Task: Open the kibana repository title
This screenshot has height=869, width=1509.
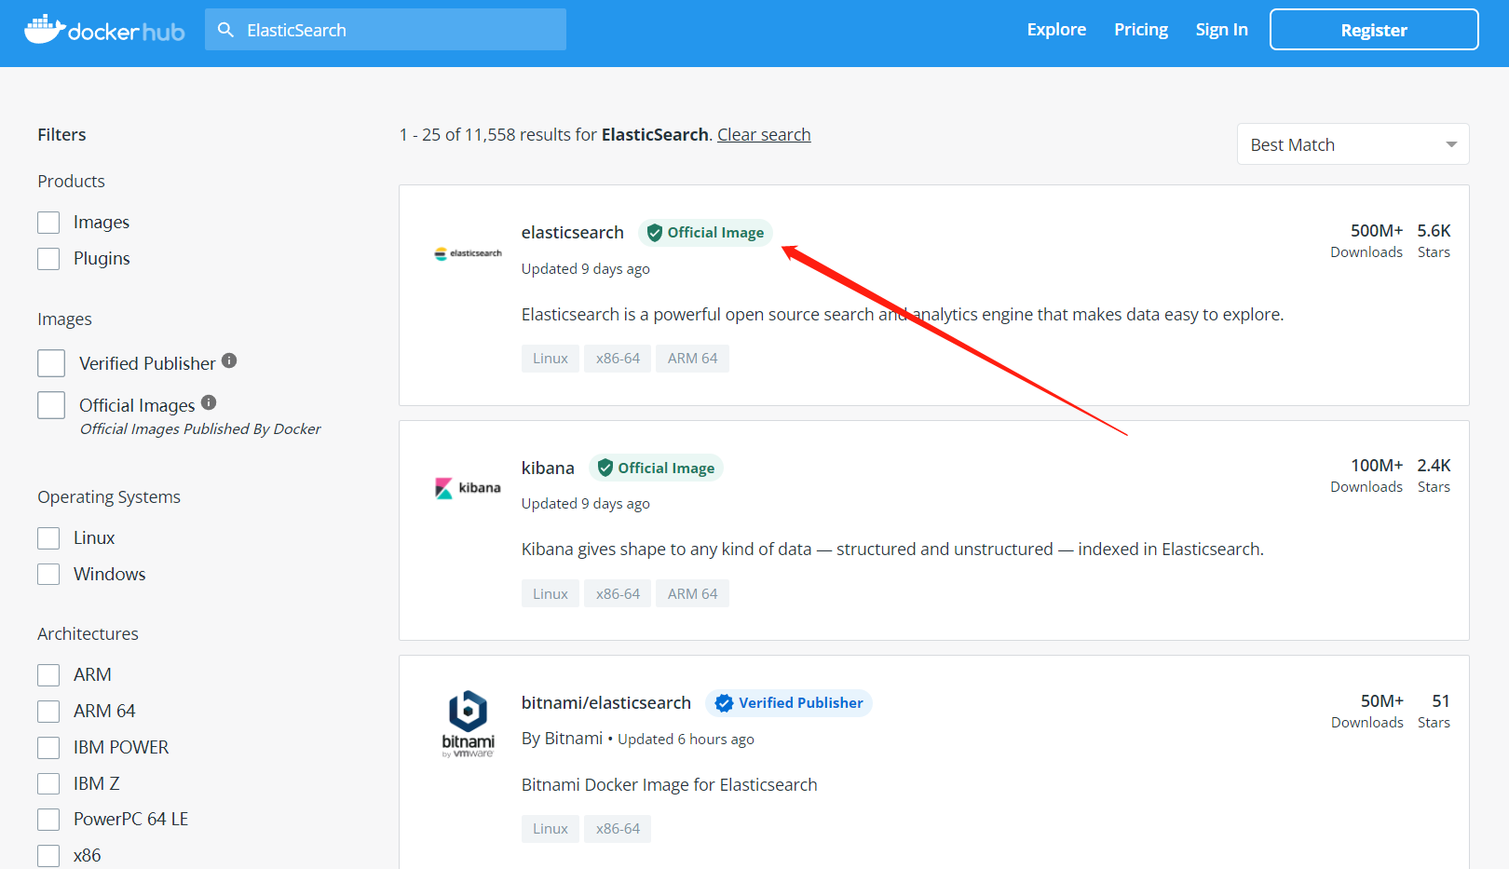Action: (548, 468)
